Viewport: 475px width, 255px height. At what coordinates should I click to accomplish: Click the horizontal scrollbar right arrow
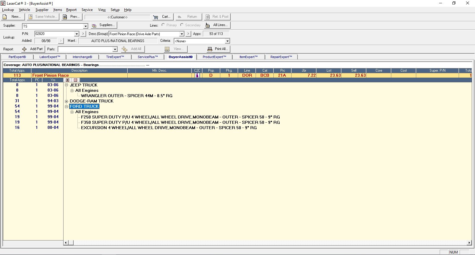tap(469, 243)
